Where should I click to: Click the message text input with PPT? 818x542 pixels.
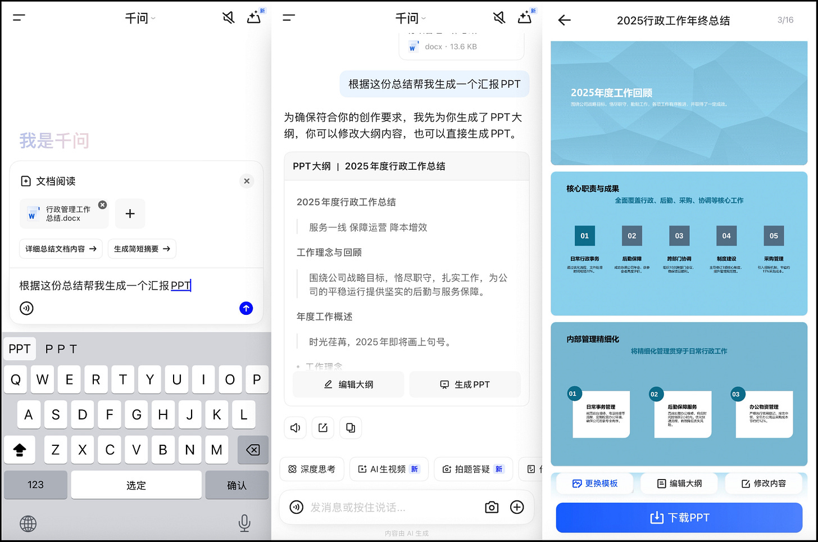point(135,286)
